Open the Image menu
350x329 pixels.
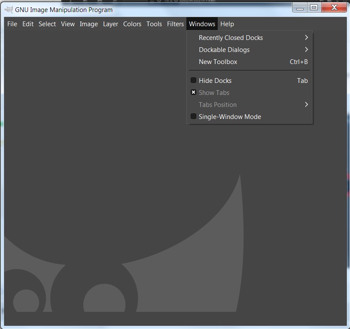tap(88, 24)
